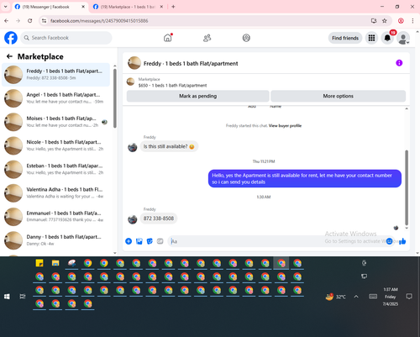Open the Groups icon in top navigation
This screenshot has height=337, width=420.
[246, 38]
